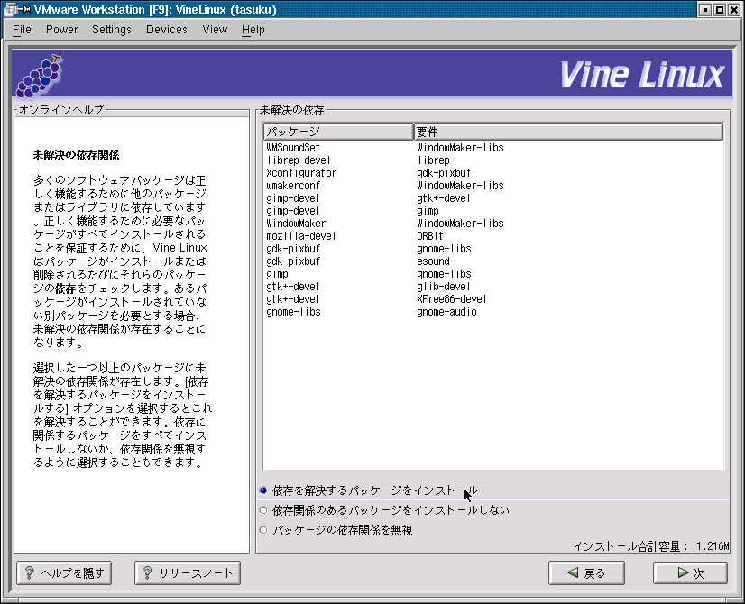Viewport: 745px width, 604px height.
Task: Select the WMSoundSet package row
Action: tap(293, 147)
